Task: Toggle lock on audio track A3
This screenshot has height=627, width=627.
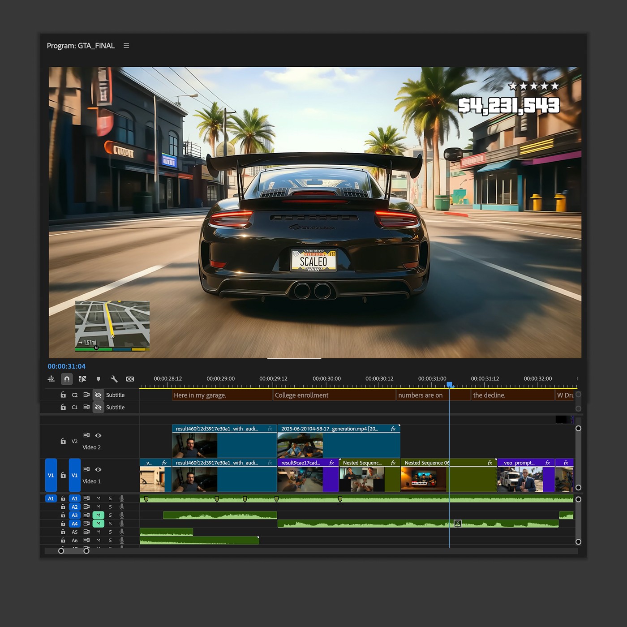Action: tap(63, 515)
